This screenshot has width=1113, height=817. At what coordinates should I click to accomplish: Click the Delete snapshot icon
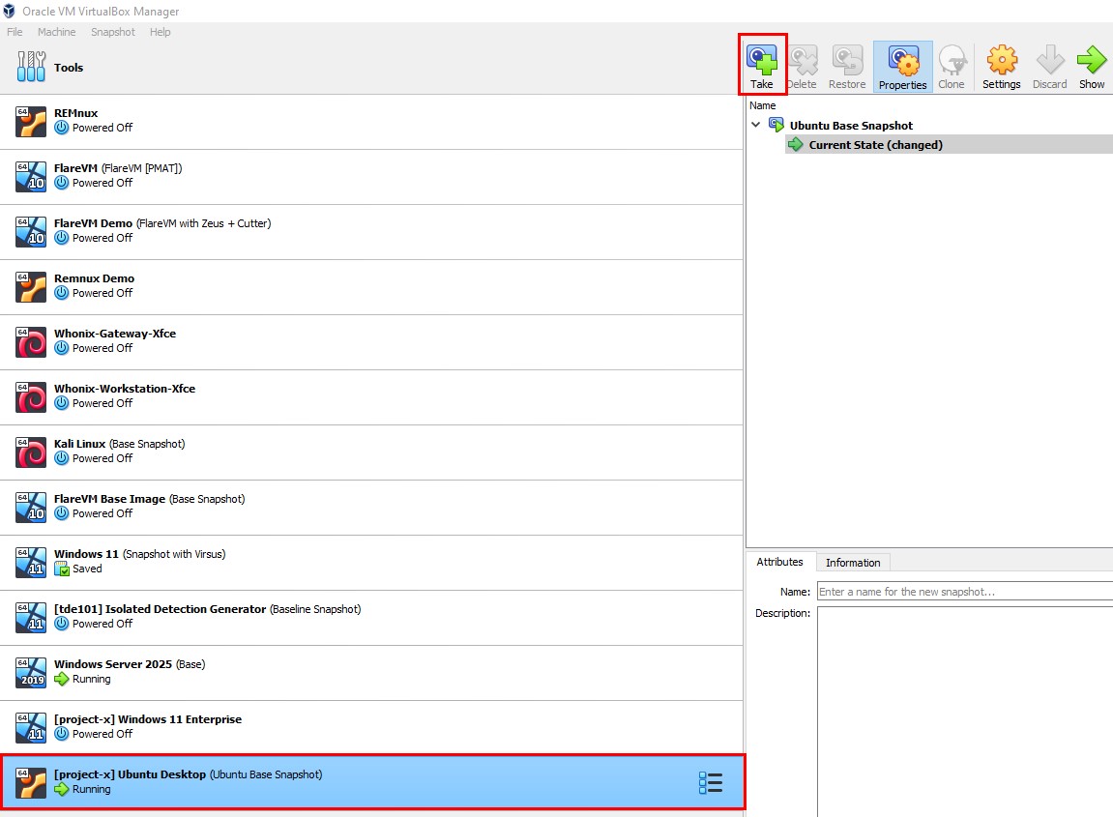(802, 61)
